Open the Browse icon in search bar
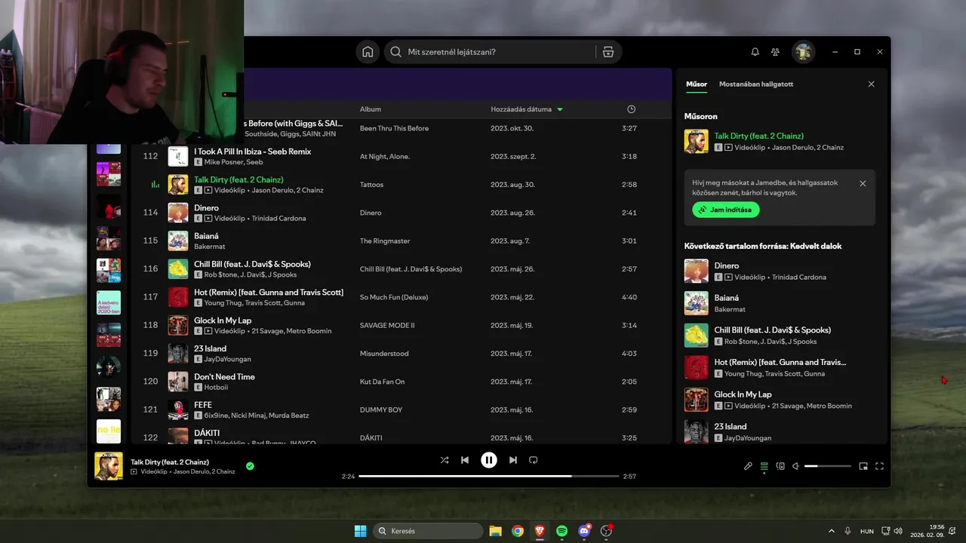This screenshot has width=966, height=543. pyautogui.click(x=608, y=52)
